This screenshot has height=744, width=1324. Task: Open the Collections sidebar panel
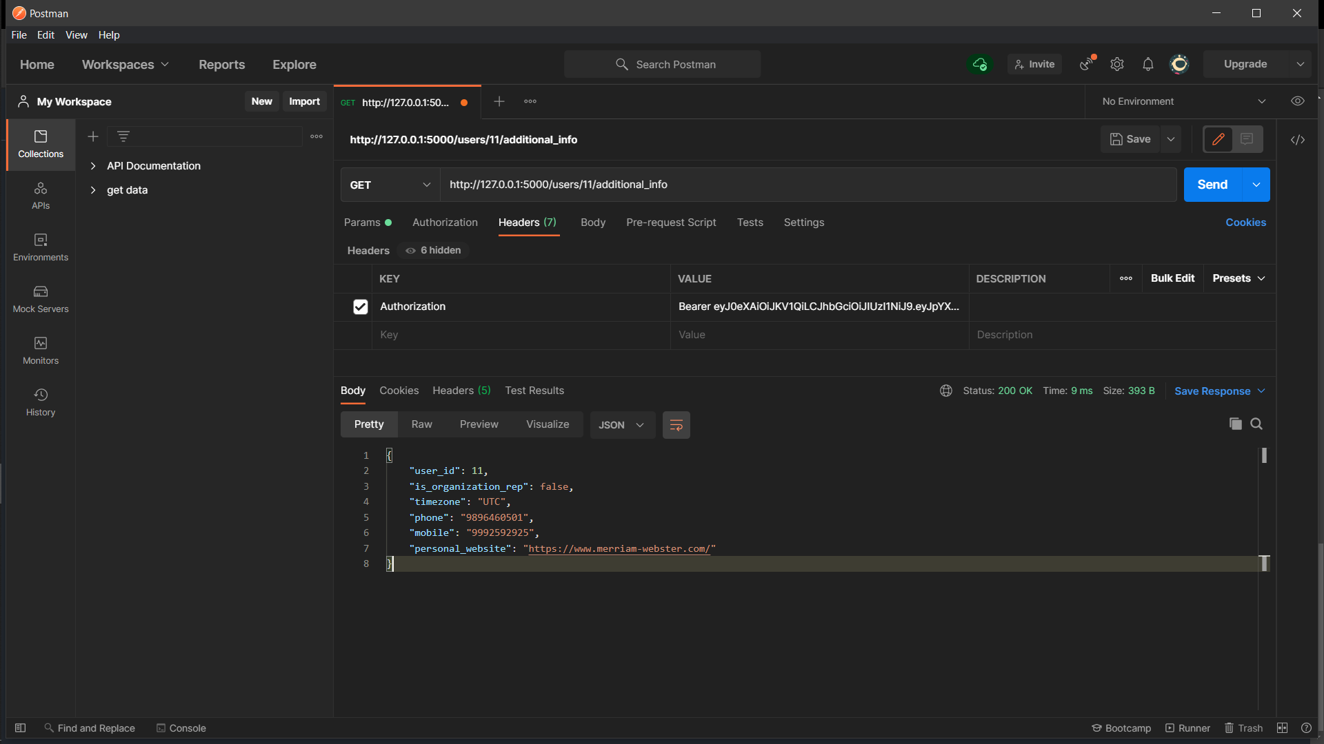pyautogui.click(x=39, y=145)
